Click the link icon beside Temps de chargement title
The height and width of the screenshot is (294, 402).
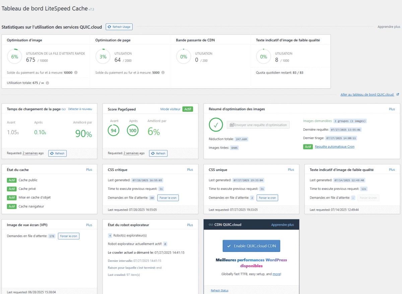[x=64, y=109]
